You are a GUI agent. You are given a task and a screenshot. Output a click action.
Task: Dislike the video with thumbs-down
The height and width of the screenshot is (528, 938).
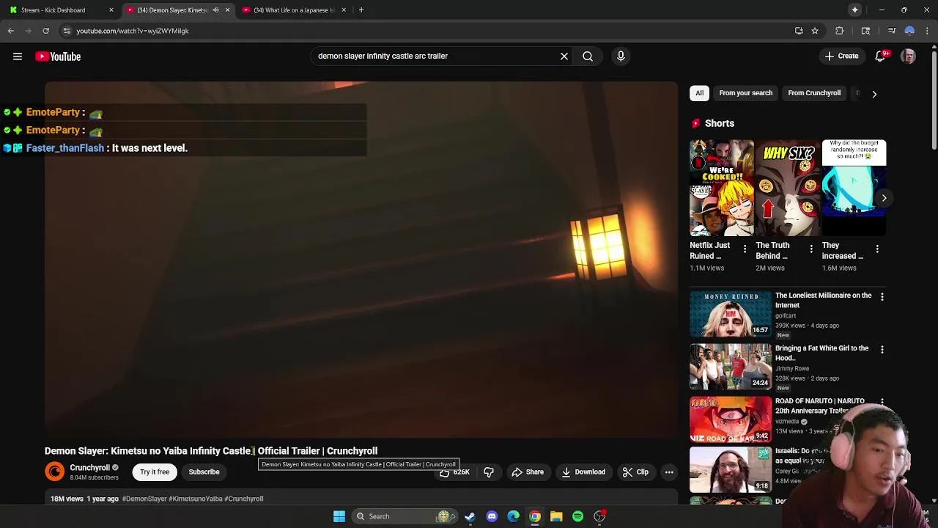489,472
